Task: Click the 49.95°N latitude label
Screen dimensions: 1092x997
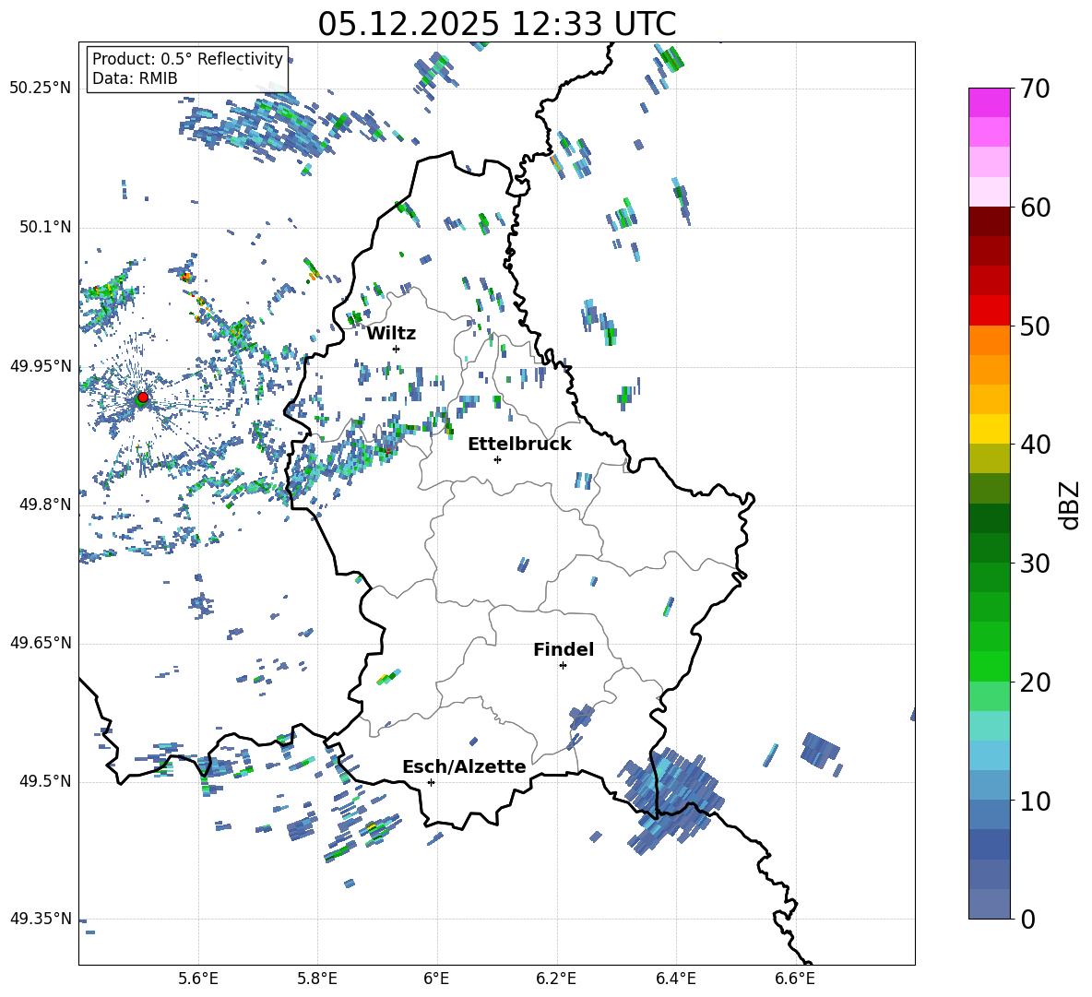Action: pos(41,365)
